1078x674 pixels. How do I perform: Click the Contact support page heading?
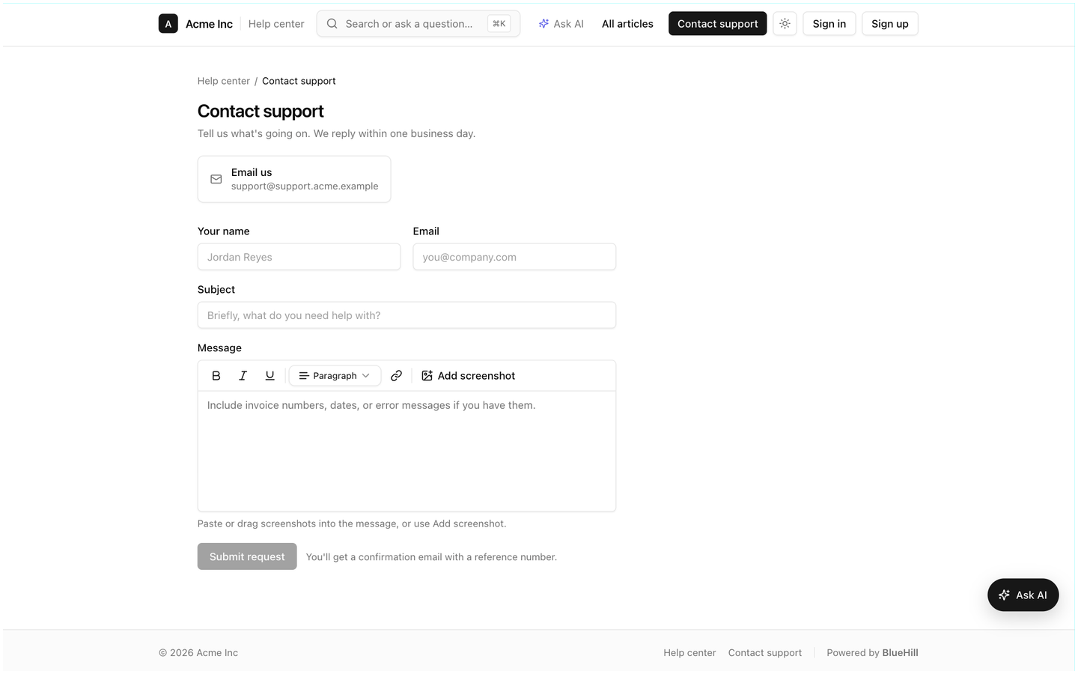(x=261, y=111)
